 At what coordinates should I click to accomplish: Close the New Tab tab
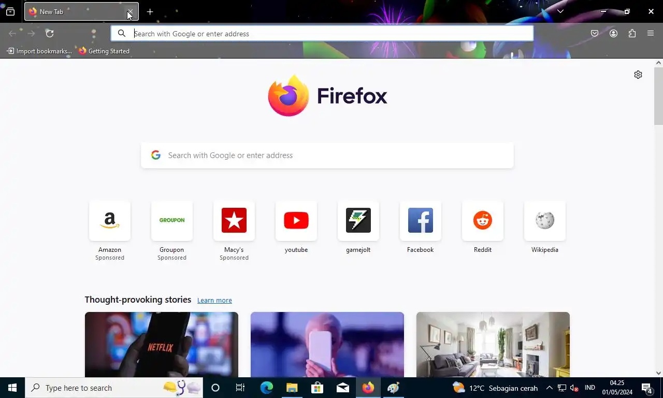130,11
